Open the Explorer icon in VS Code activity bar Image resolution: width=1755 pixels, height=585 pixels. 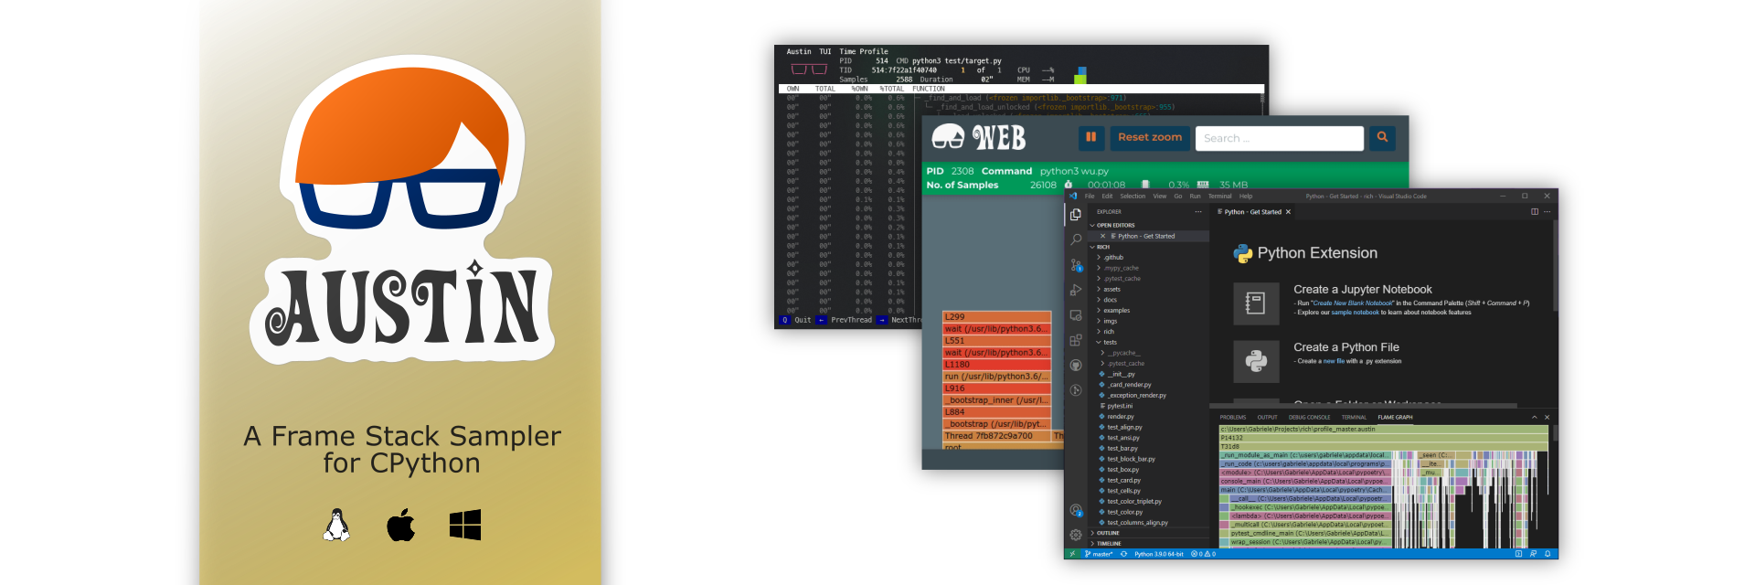(x=1076, y=214)
